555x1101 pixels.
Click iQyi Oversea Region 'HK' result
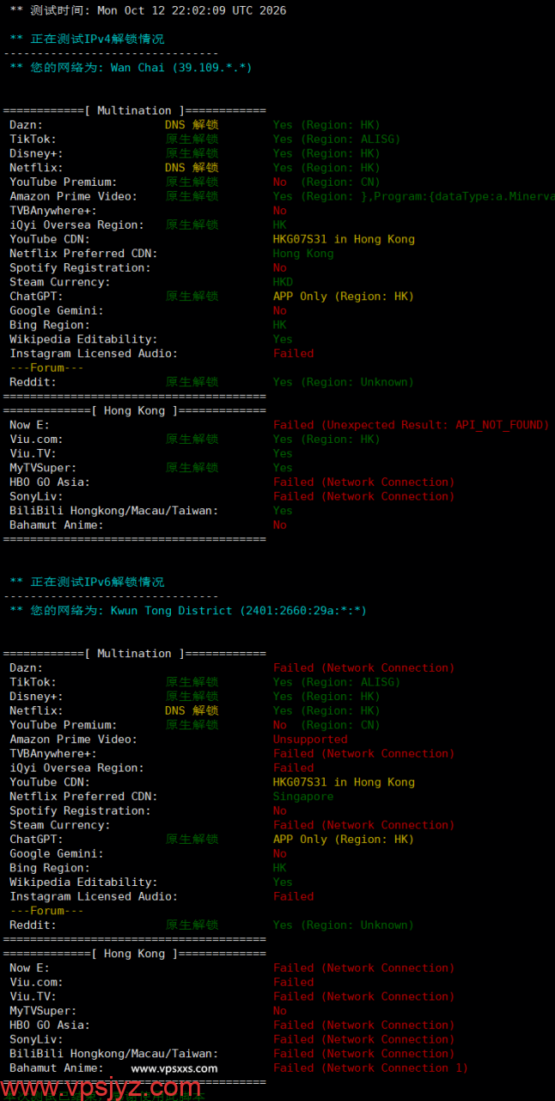coord(280,225)
